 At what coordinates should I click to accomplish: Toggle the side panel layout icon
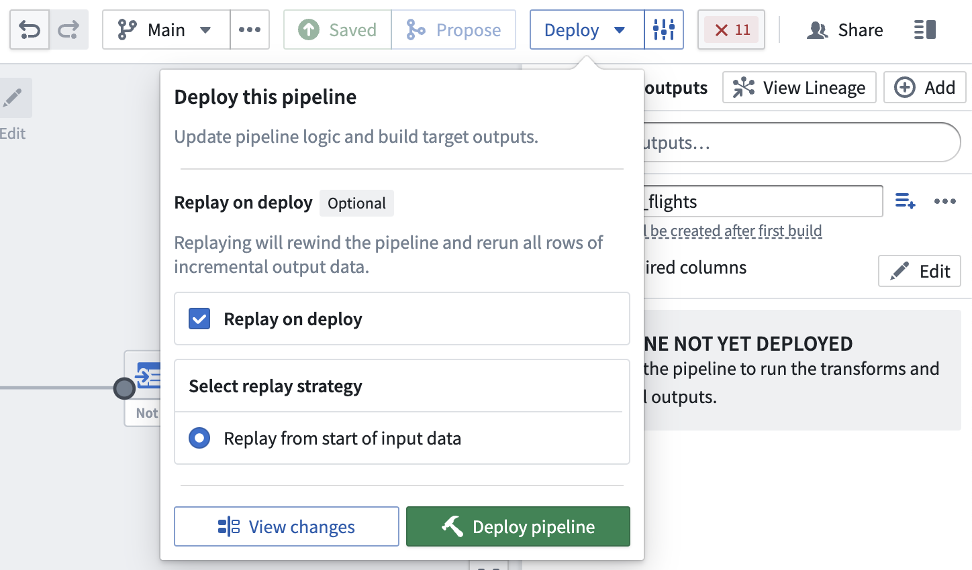[925, 30]
